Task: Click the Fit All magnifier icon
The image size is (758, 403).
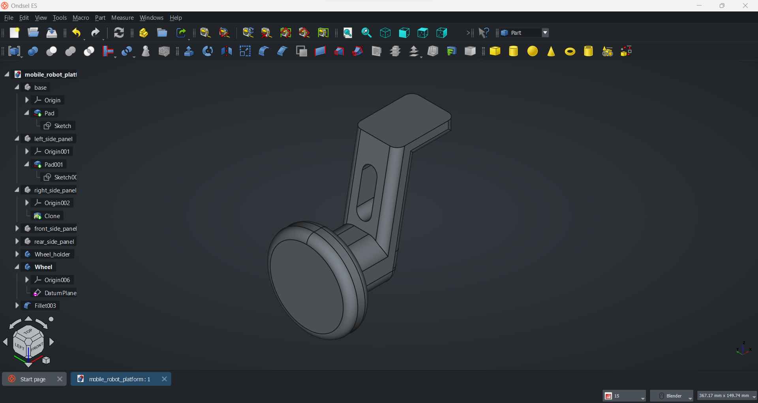Action: pyautogui.click(x=348, y=33)
